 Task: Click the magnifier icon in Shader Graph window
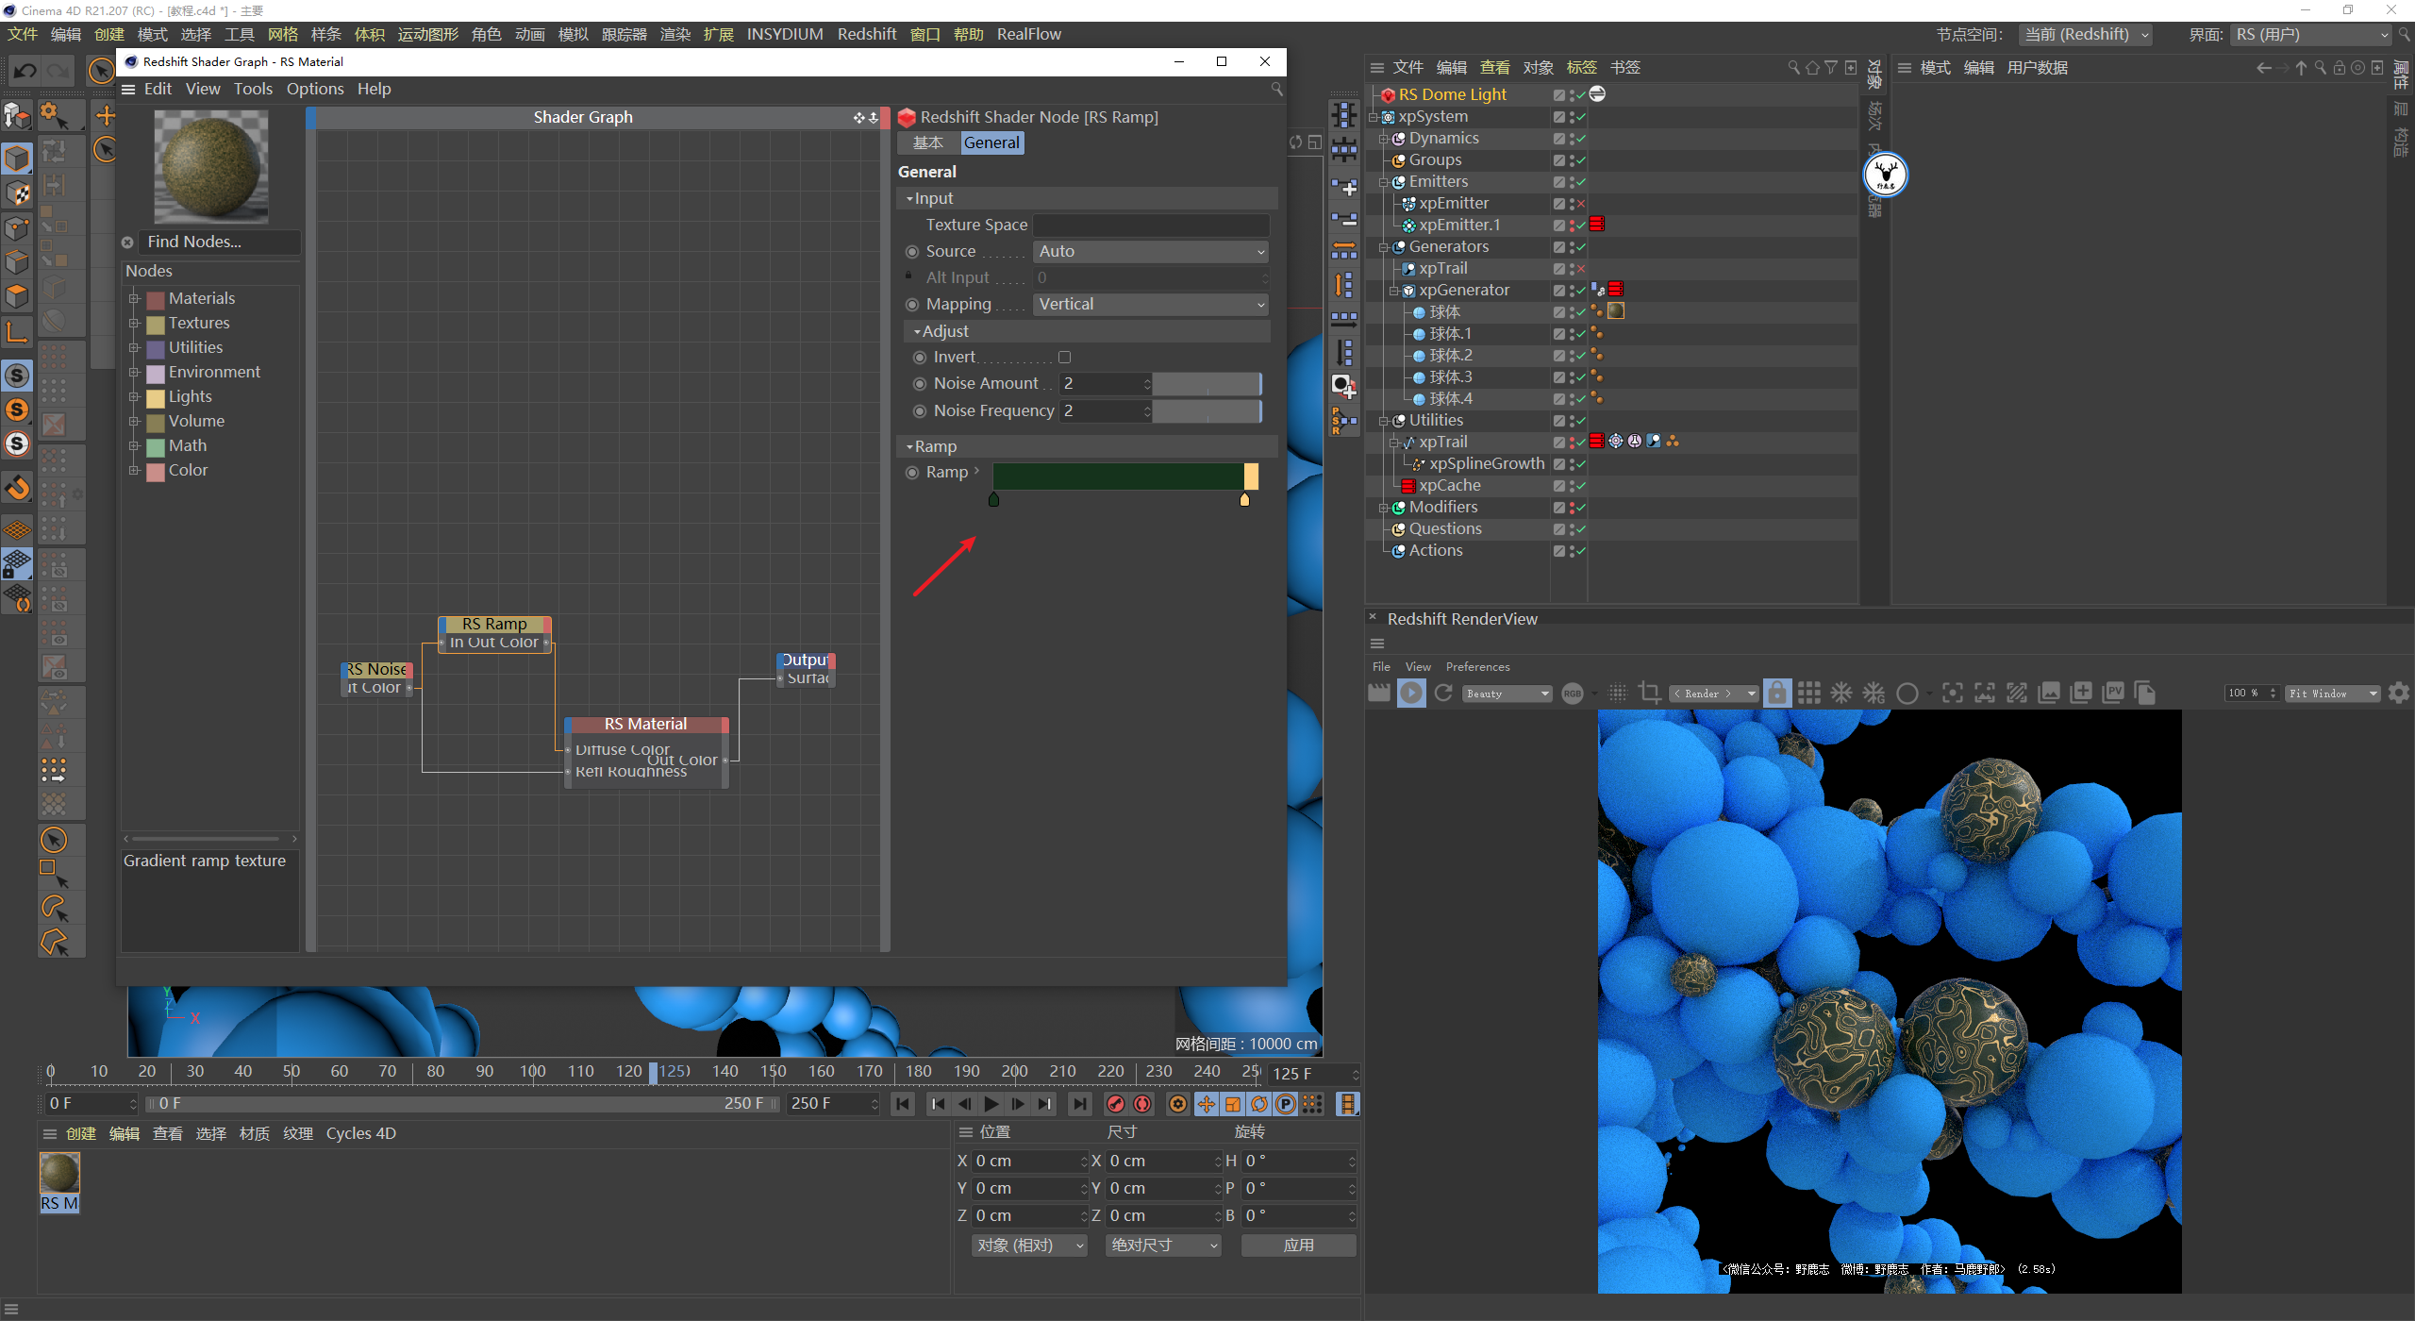coord(1276,89)
